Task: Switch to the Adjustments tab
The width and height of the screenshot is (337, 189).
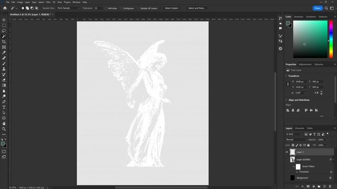Action: click(305, 65)
